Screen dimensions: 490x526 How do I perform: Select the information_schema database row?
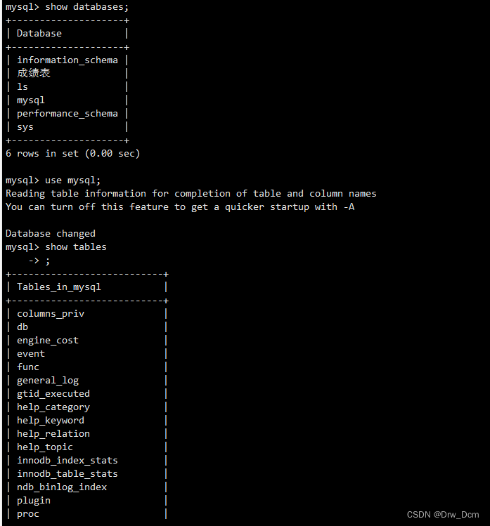point(67,60)
